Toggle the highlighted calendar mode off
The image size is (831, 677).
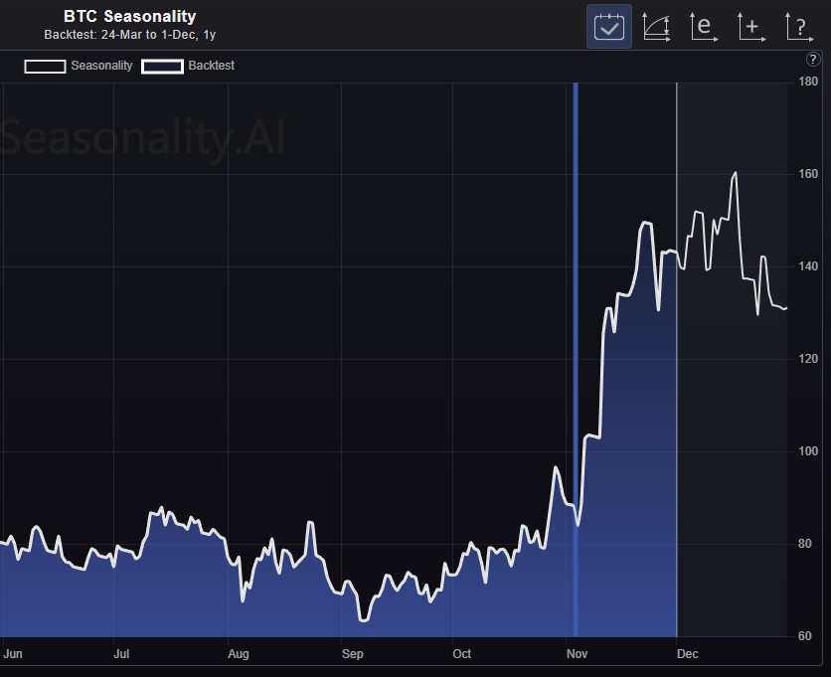point(608,27)
